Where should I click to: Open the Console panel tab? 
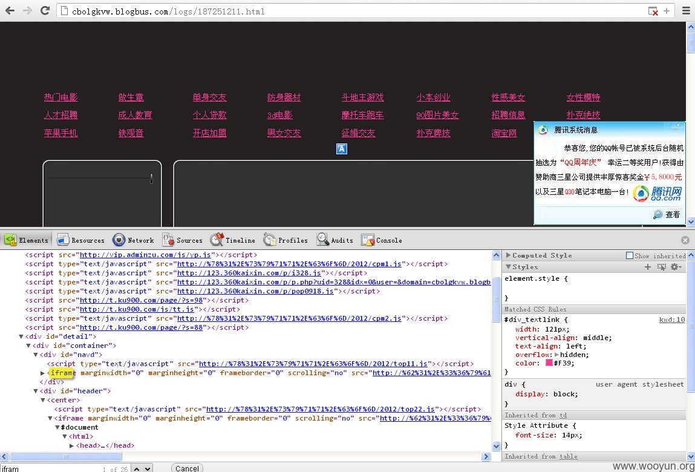[382, 240]
